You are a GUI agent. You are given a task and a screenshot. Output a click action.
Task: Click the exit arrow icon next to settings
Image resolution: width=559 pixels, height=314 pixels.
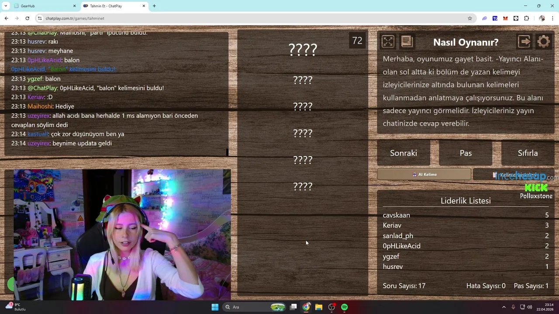(524, 41)
